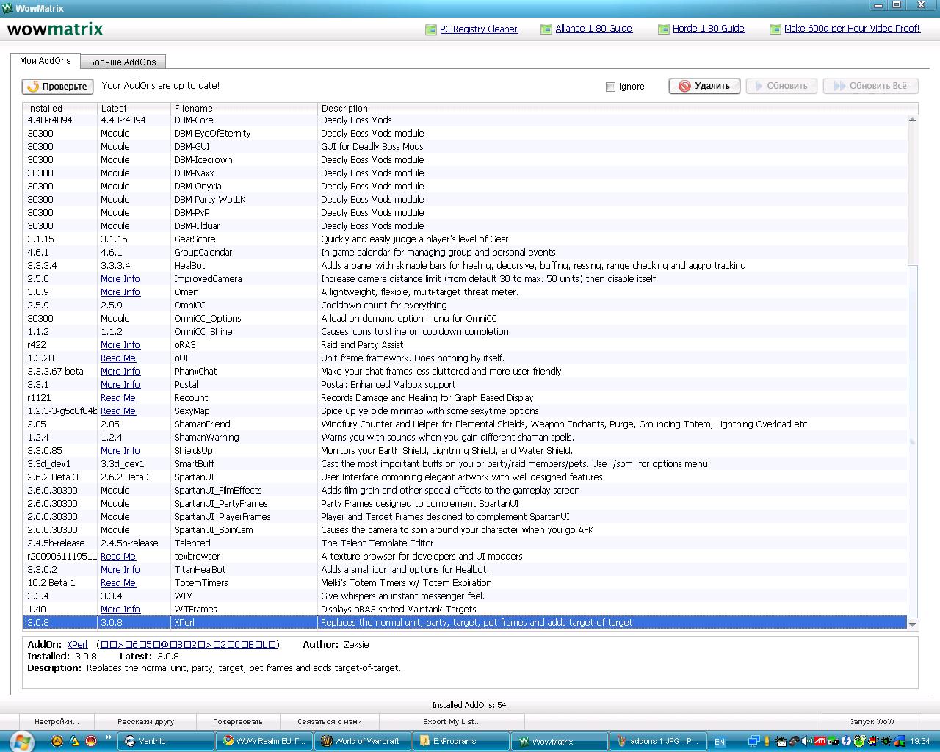
Task: Select the SpartanUI addon row
Action: tap(466, 477)
